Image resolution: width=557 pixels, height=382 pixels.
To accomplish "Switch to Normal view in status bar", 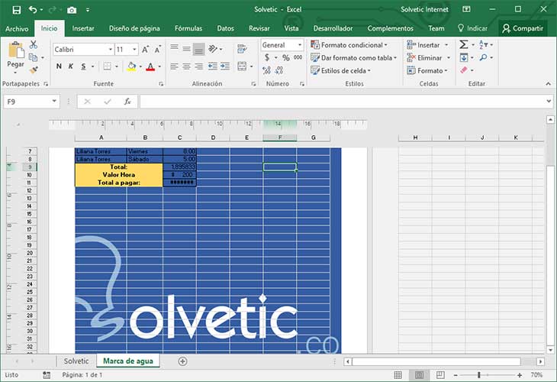I will tap(398, 375).
